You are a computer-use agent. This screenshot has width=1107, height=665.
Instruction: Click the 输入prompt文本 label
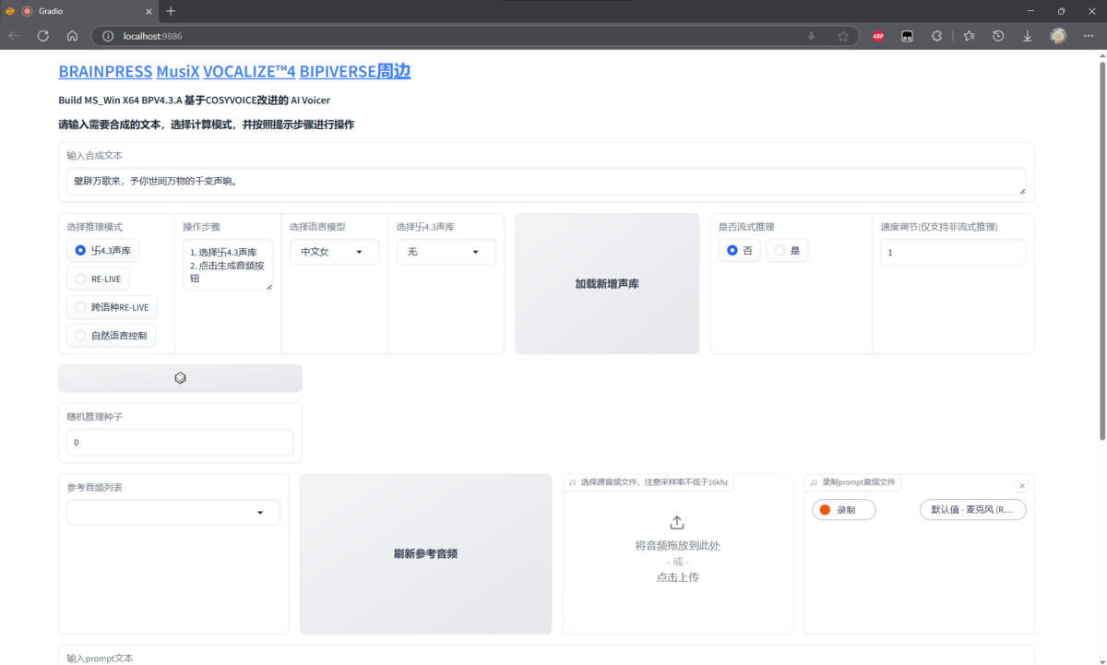click(100, 659)
